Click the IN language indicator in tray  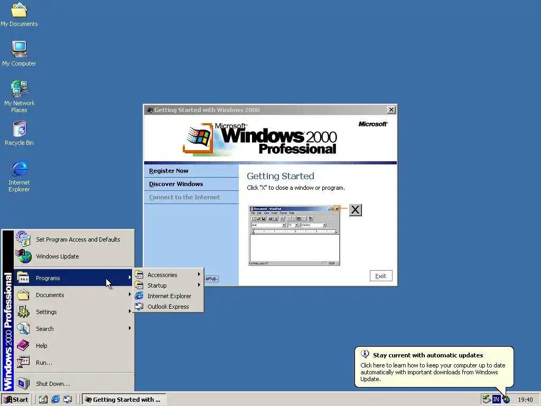click(496, 400)
